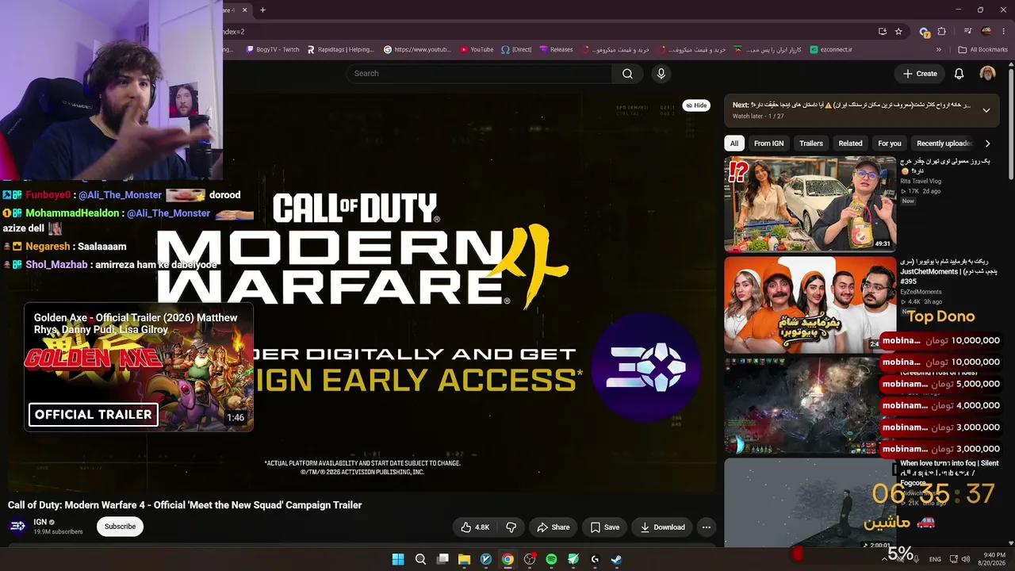
Task: Download the video
Action: pyautogui.click(x=663, y=527)
